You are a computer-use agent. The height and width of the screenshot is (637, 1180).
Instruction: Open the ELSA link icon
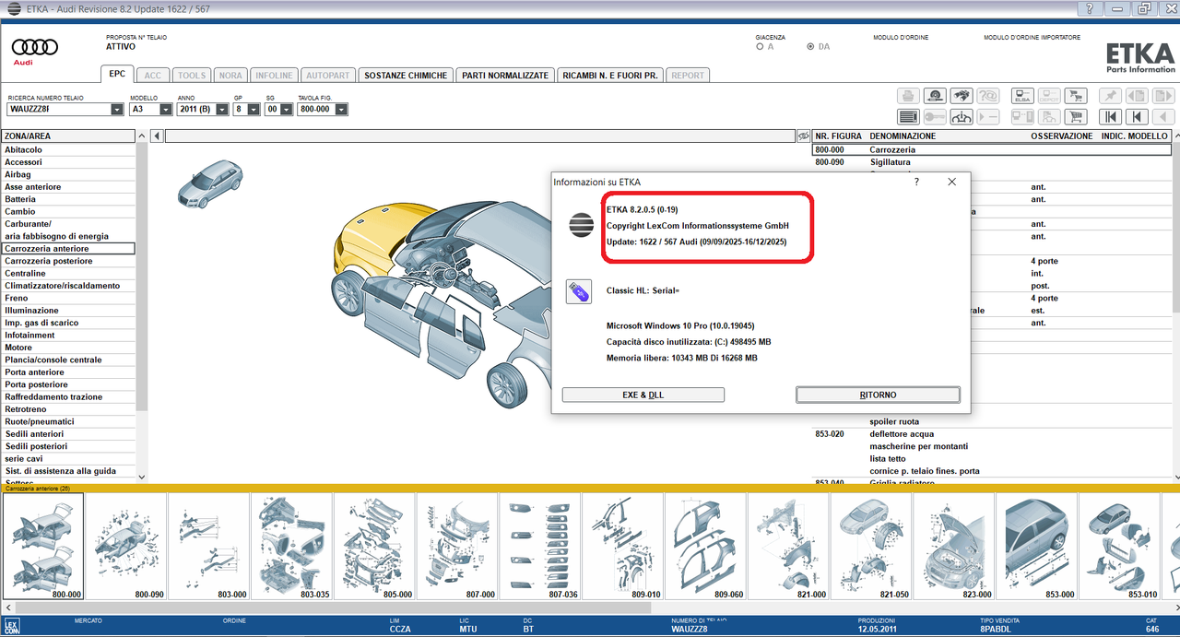tap(1022, 96)
